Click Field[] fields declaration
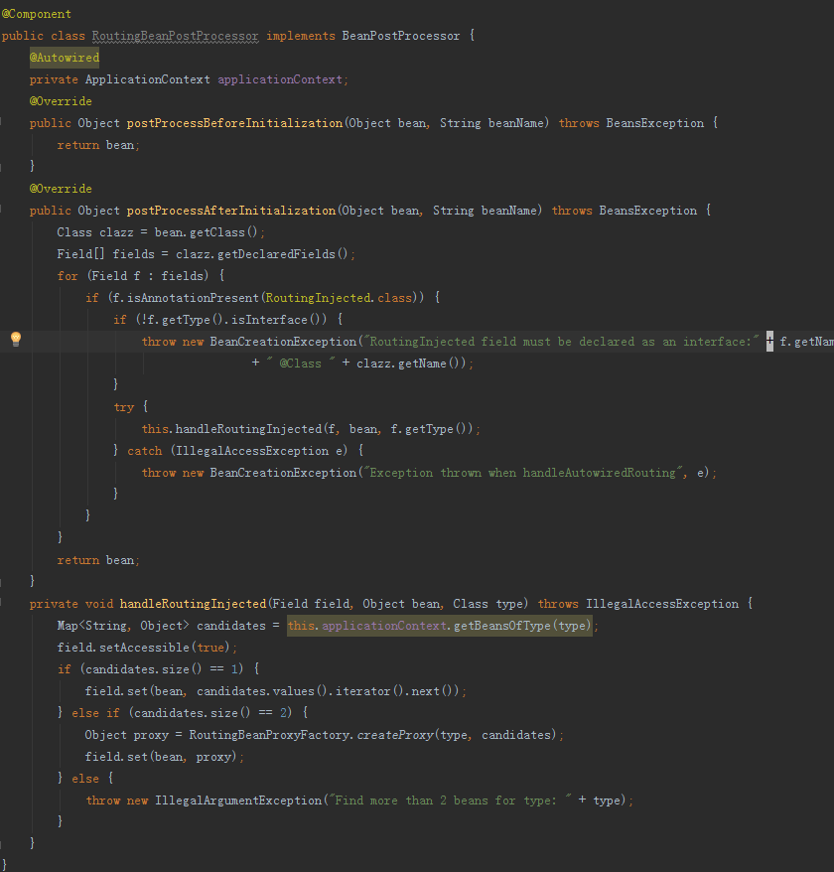This screenshot has width=834, height=872. 105,254
